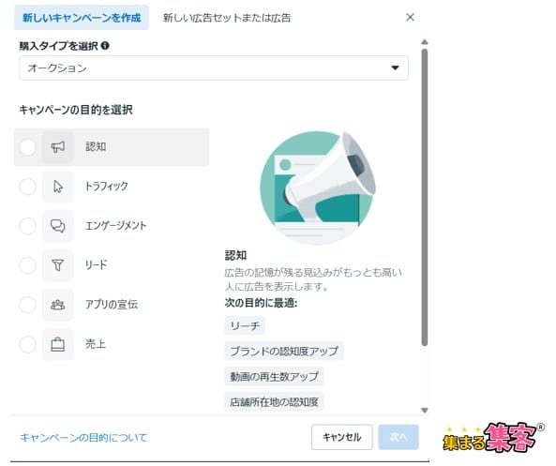The width and height of the screenshot is (556, 466).
Task: Click the 売上 objective label
Action: tap(96, 344)
